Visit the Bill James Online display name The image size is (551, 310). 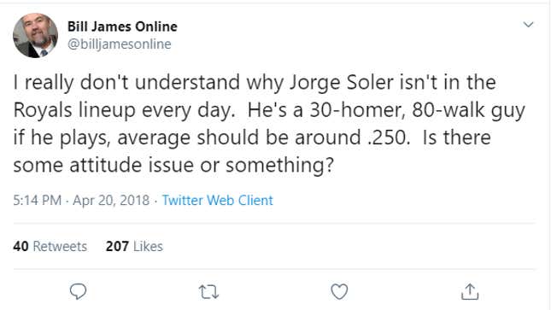pyautogui.click(x=122, y=26)
